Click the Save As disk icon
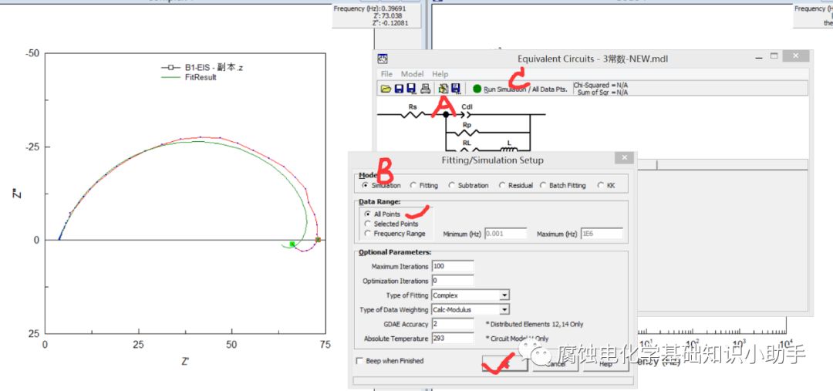 pyautogui.click(x=411, y=89)
